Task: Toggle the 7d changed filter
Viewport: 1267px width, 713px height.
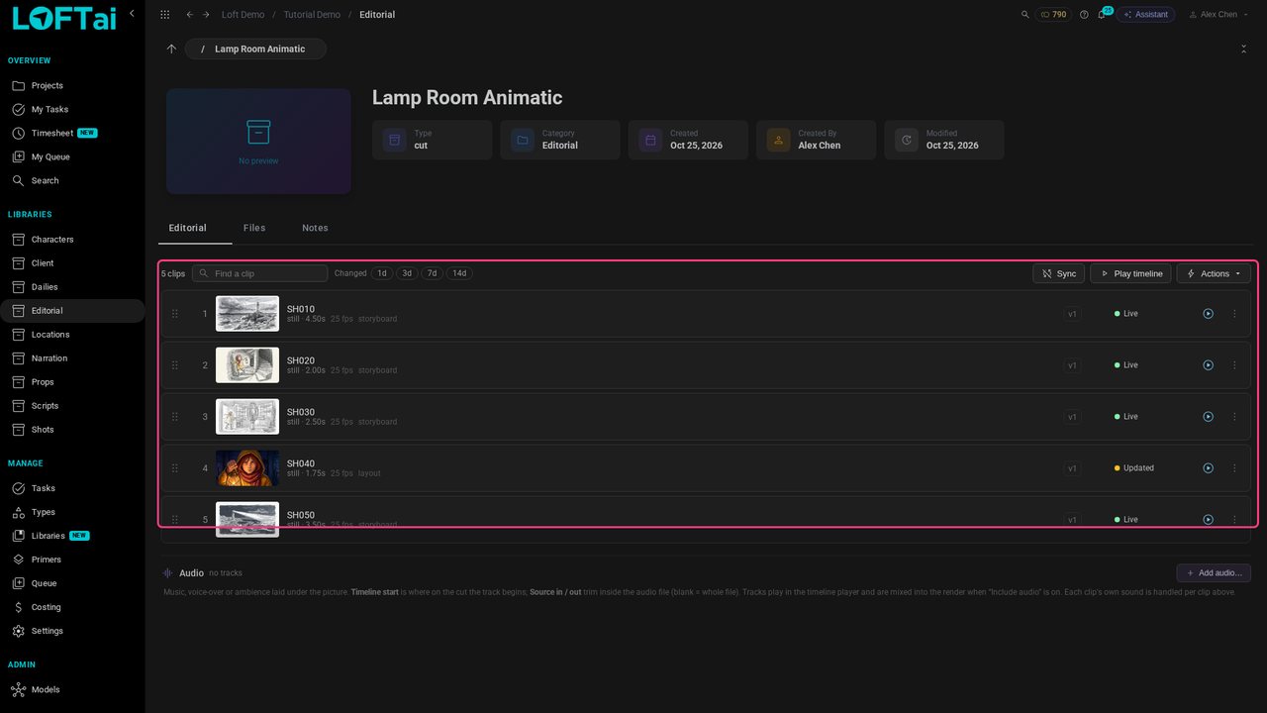Action: (432, 273)
